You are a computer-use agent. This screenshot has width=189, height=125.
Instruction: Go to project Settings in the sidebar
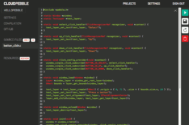coord(10,18)
